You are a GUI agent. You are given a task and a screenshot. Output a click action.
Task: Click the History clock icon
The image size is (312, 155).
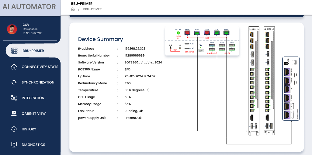point(14,129)
